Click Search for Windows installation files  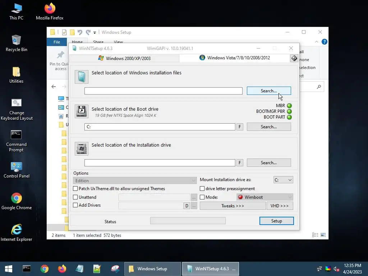(269, 91)
